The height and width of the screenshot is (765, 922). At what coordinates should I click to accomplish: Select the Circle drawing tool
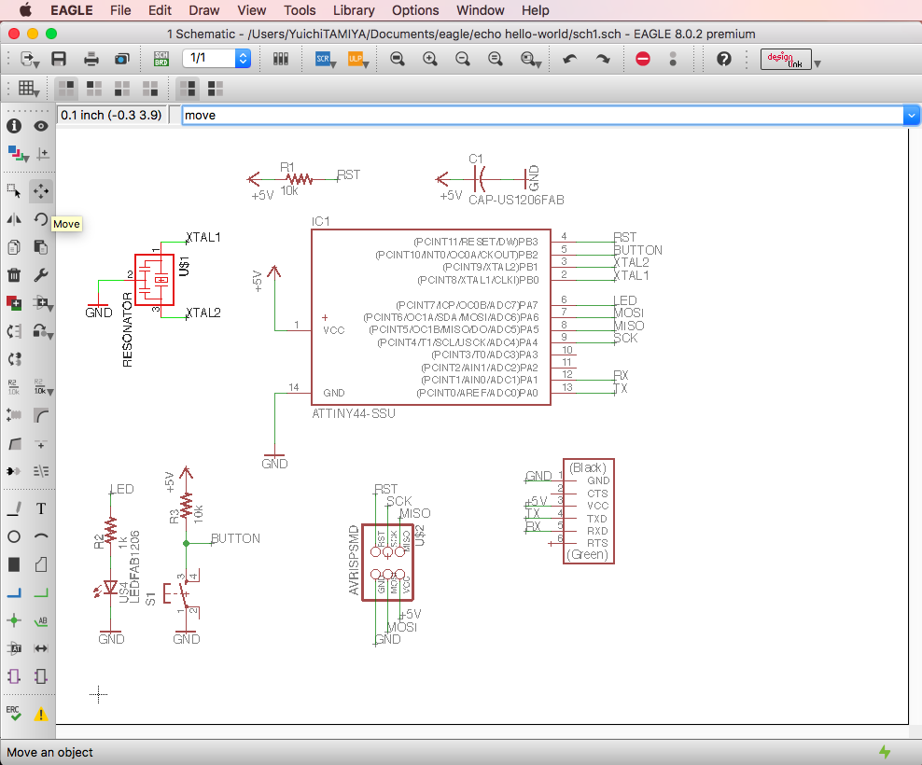coord(14,536)
